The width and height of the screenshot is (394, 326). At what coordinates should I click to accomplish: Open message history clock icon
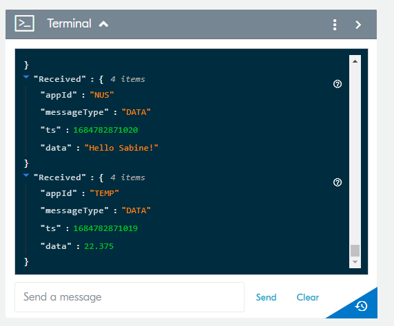click(361, 306)
